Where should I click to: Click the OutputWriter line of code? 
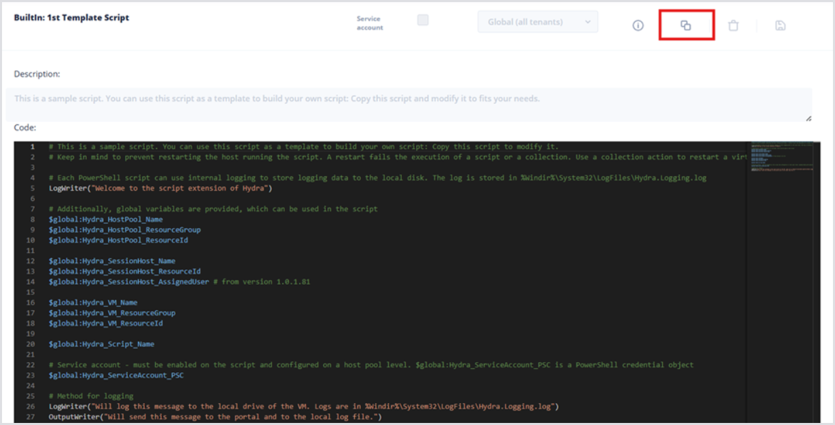point(215,417)
